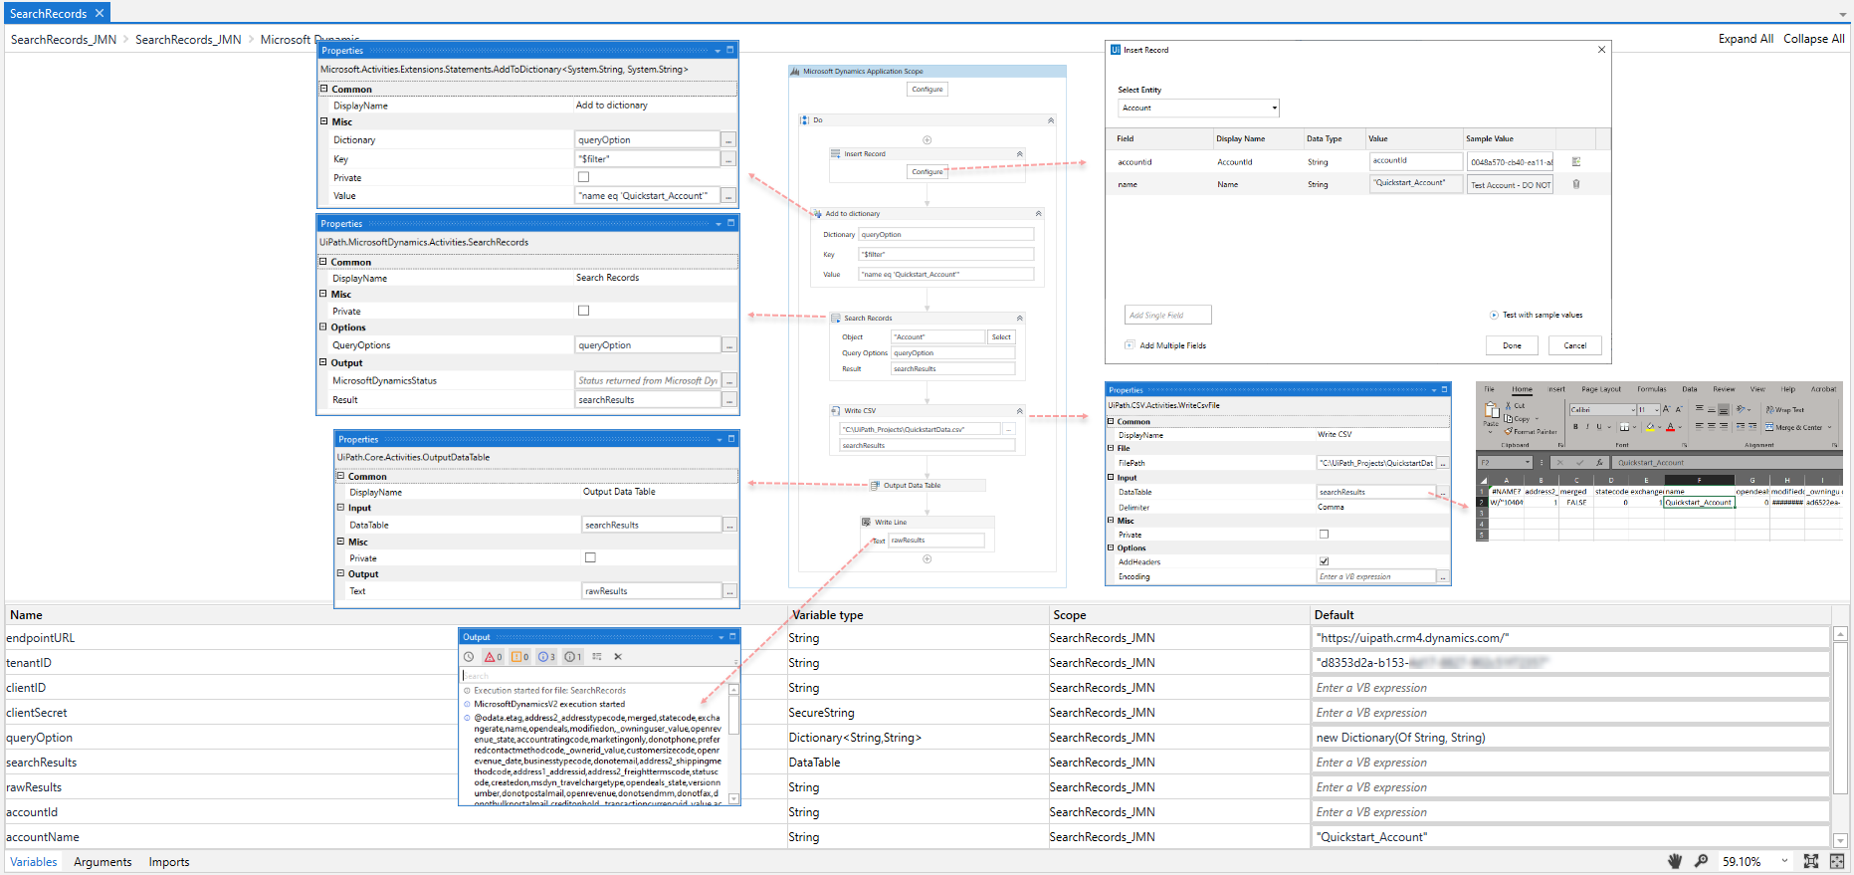Click the Output panel search field
Screen dimensions: 1854x875
(598, 676)
